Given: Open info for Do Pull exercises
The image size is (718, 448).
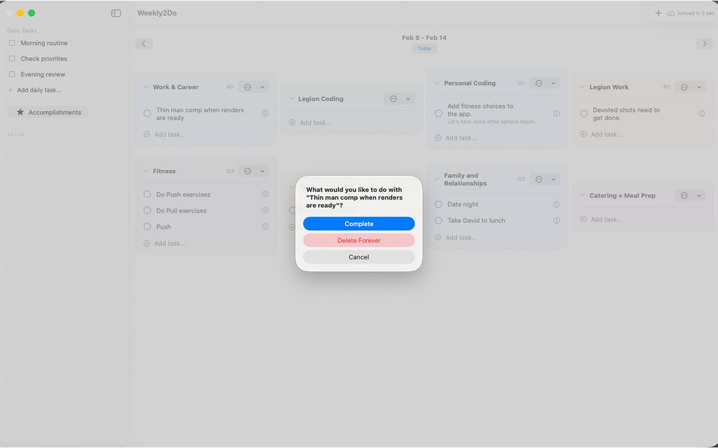Looking at the screenshot, I should tap(265, 211).
